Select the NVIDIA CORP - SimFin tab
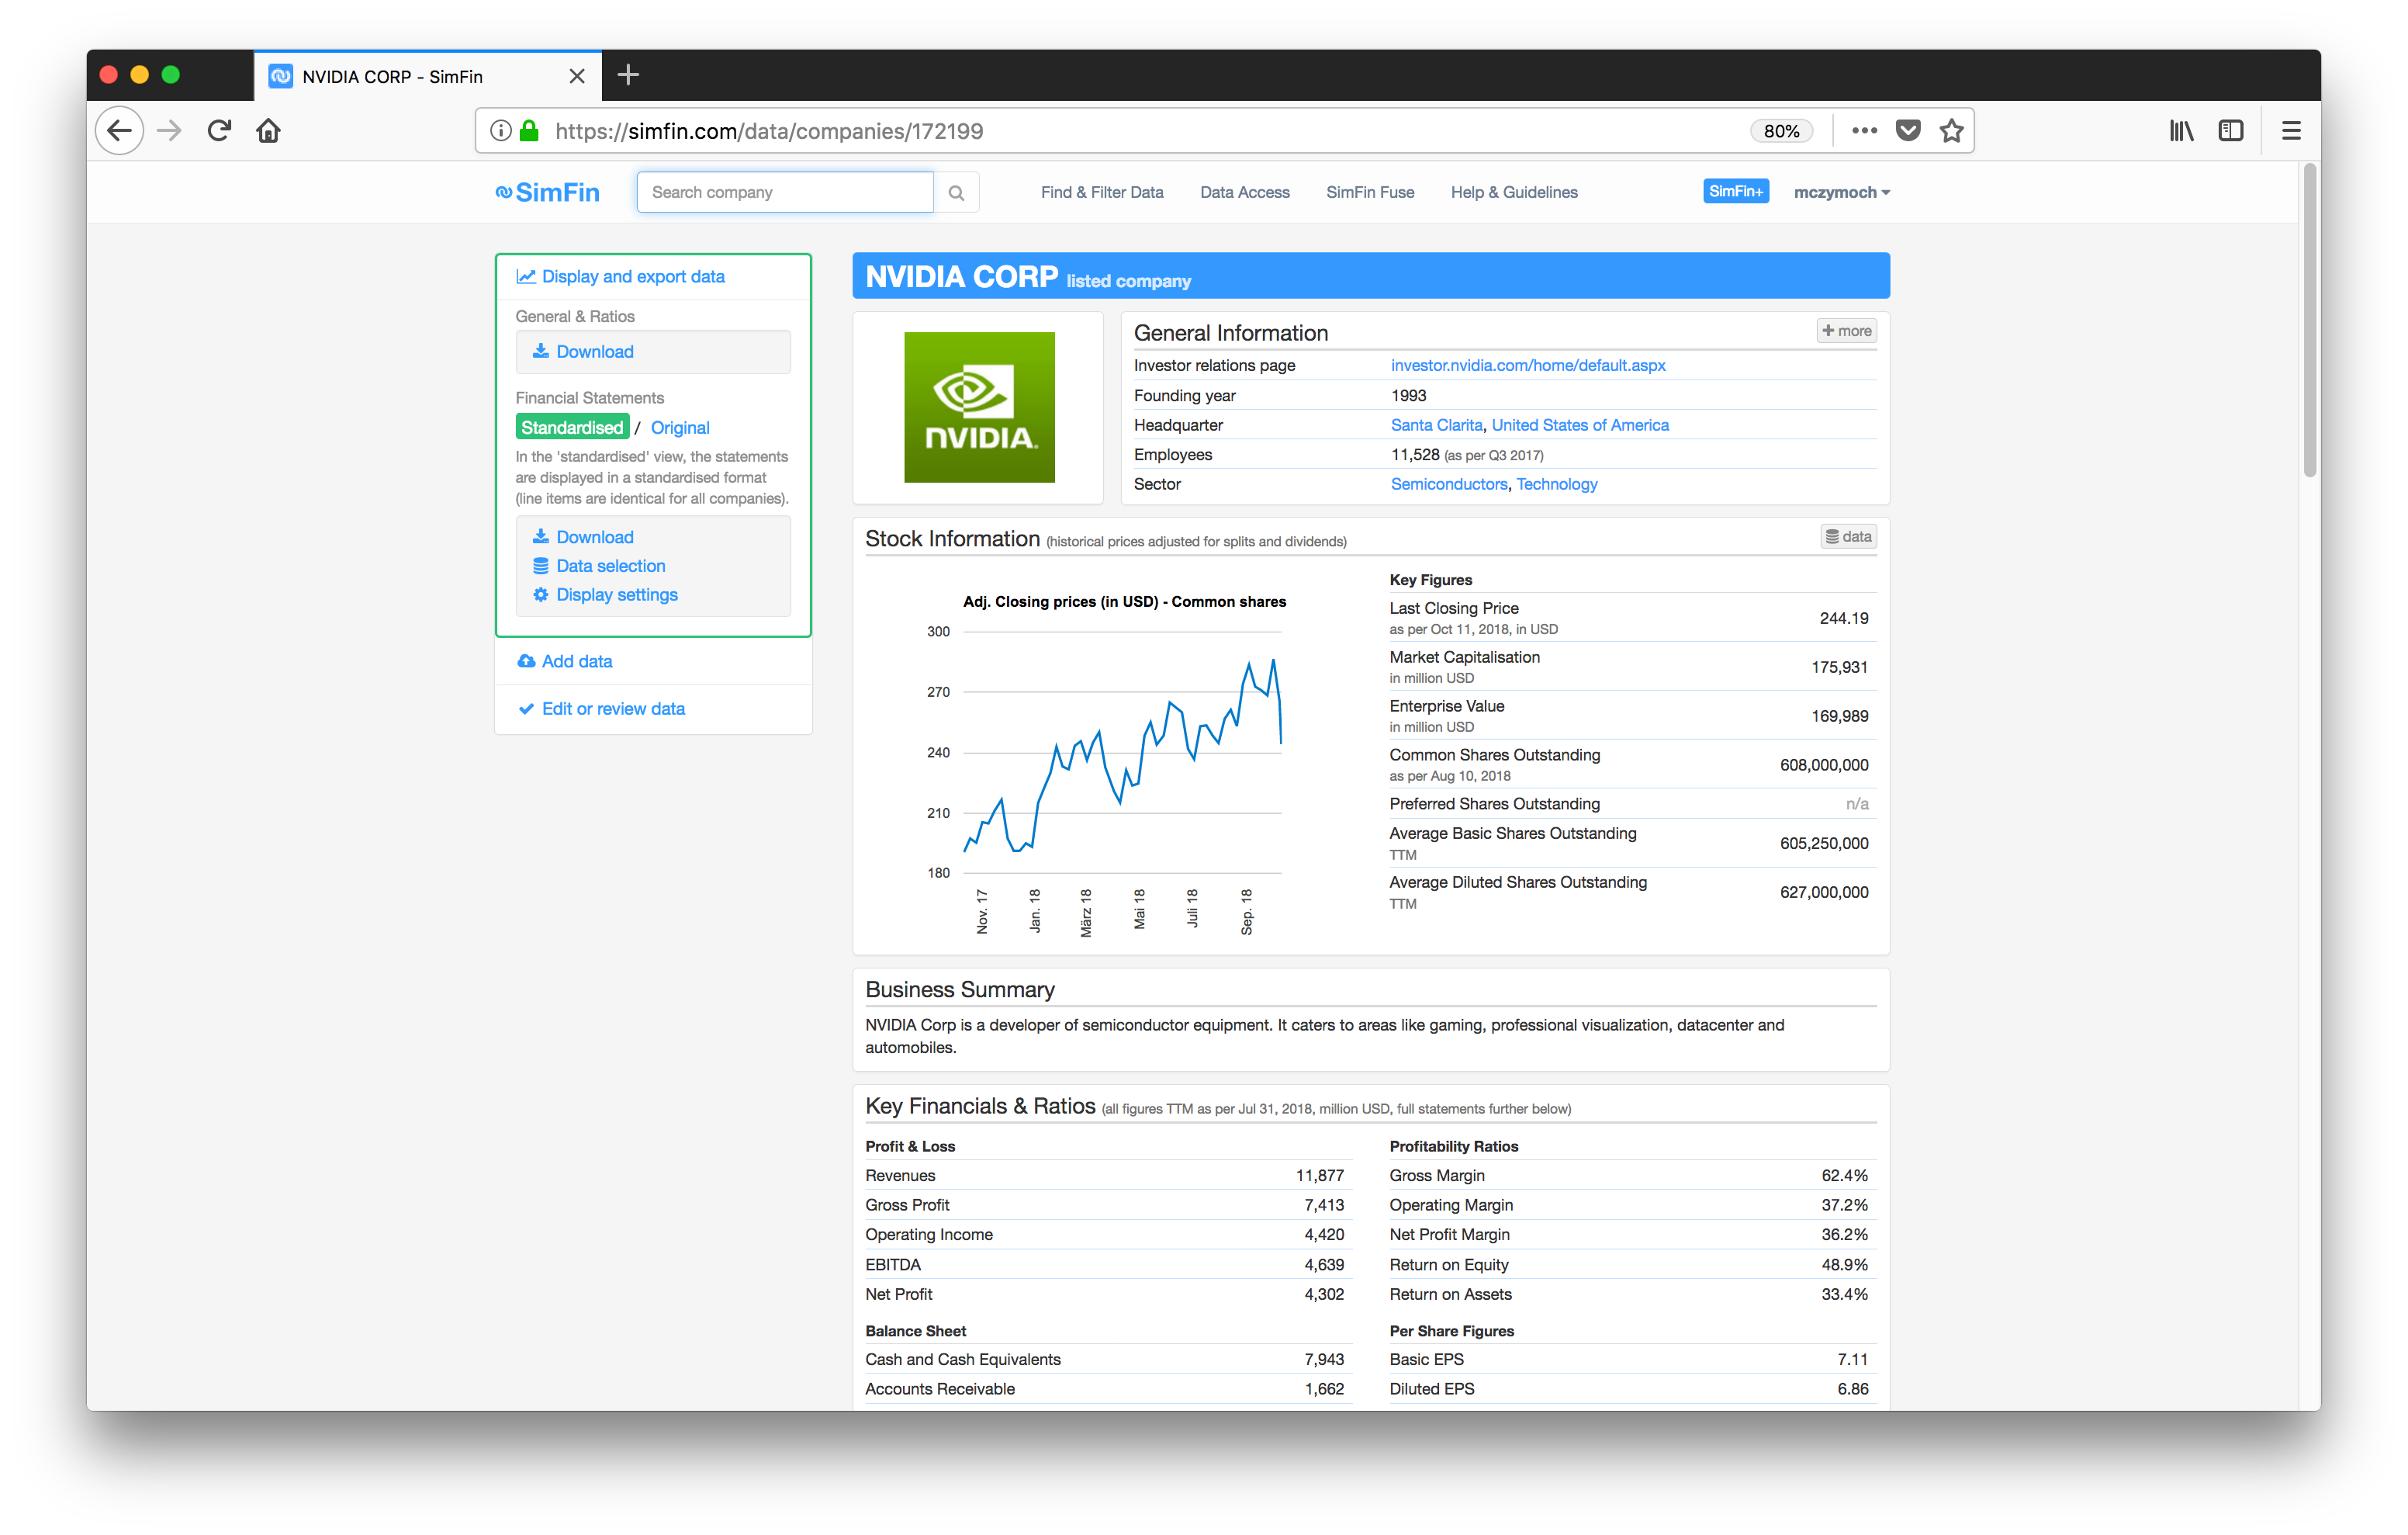The image size is (2408, 1535). pyautogui.click(x=392, y=77)
